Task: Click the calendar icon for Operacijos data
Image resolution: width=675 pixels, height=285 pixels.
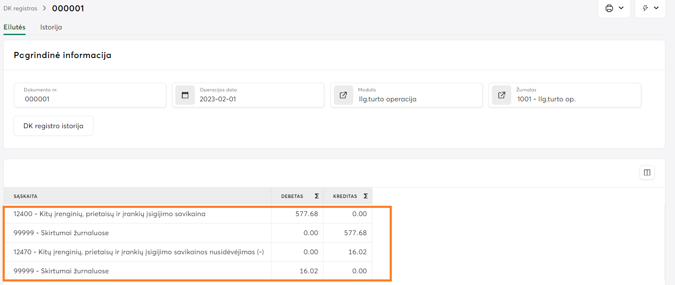Action: click(185, 95)
